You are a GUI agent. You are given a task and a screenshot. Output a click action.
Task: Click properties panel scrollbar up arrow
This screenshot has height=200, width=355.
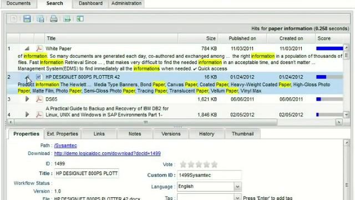[x=347, y=143]
